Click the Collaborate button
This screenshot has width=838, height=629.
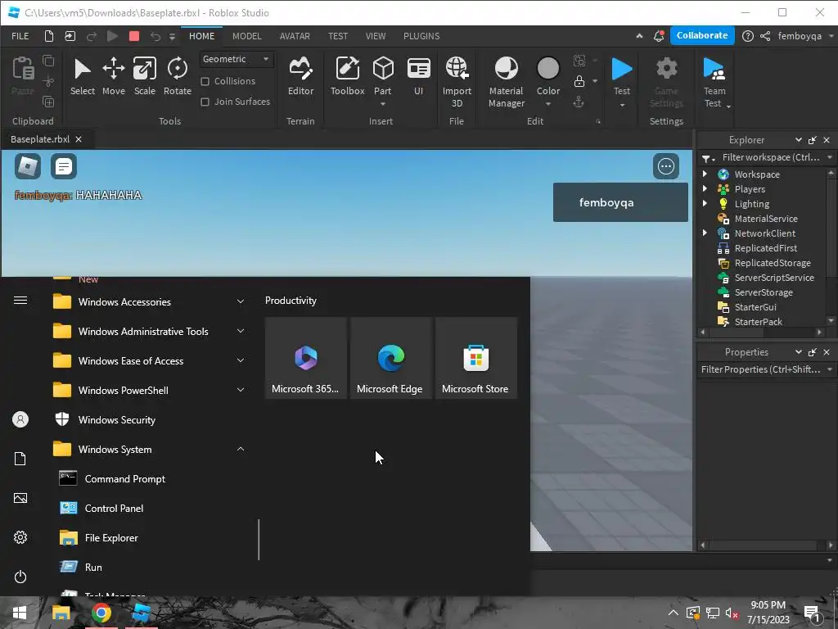[x=701, y=35]
